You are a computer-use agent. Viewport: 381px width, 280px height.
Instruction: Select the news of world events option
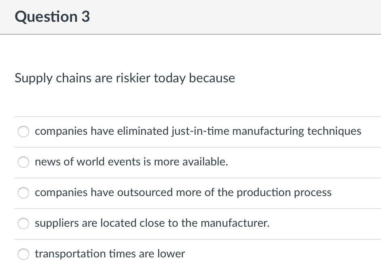click(23, 162)
